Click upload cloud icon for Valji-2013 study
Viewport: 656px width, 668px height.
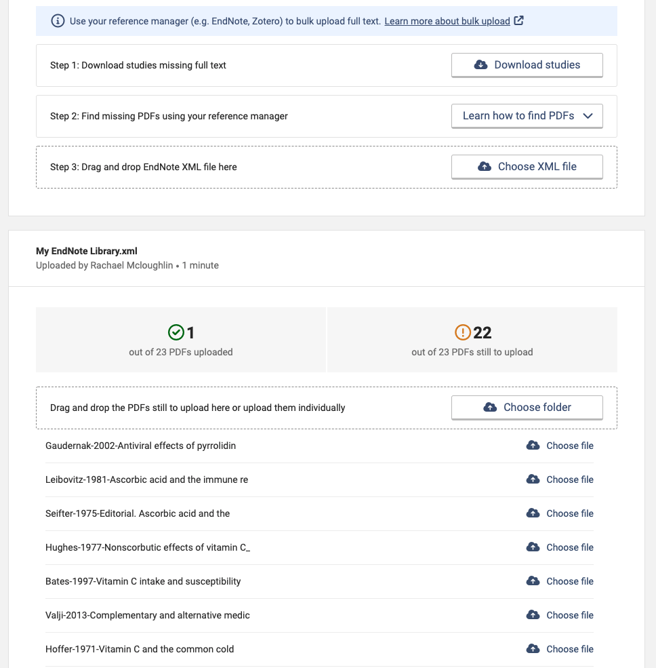(x=533, y=615)
